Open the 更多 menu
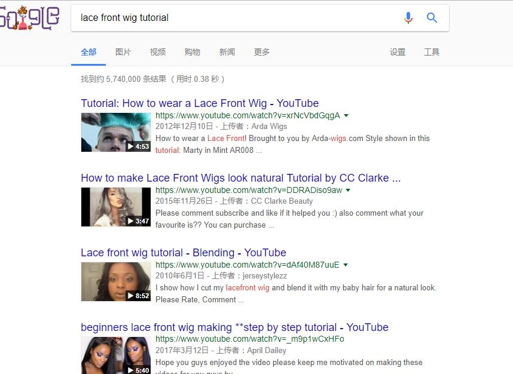 [x=262, y=52]
